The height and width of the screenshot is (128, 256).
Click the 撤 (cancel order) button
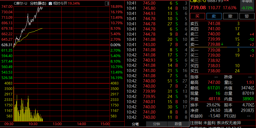230,16
